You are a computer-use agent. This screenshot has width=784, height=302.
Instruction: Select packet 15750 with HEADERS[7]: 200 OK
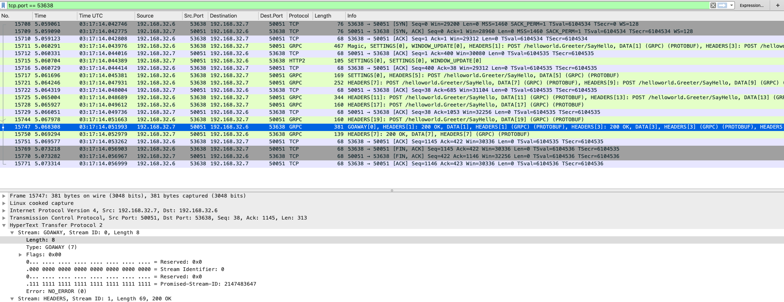coord(392,134)
